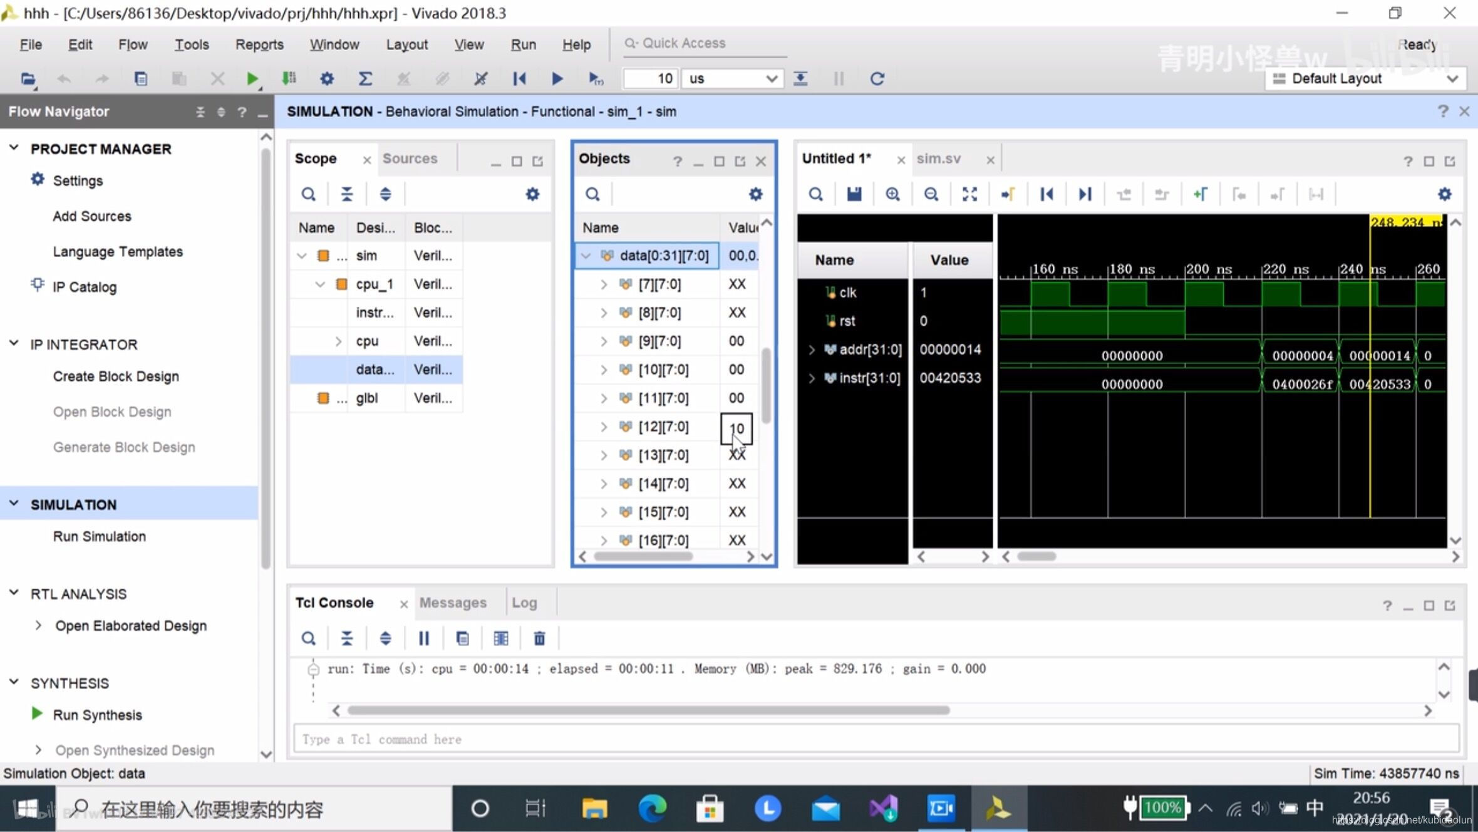Search in the Tcl Console
The height and width of the screenshot is (832, 1478).
click(x=308, y=638)
